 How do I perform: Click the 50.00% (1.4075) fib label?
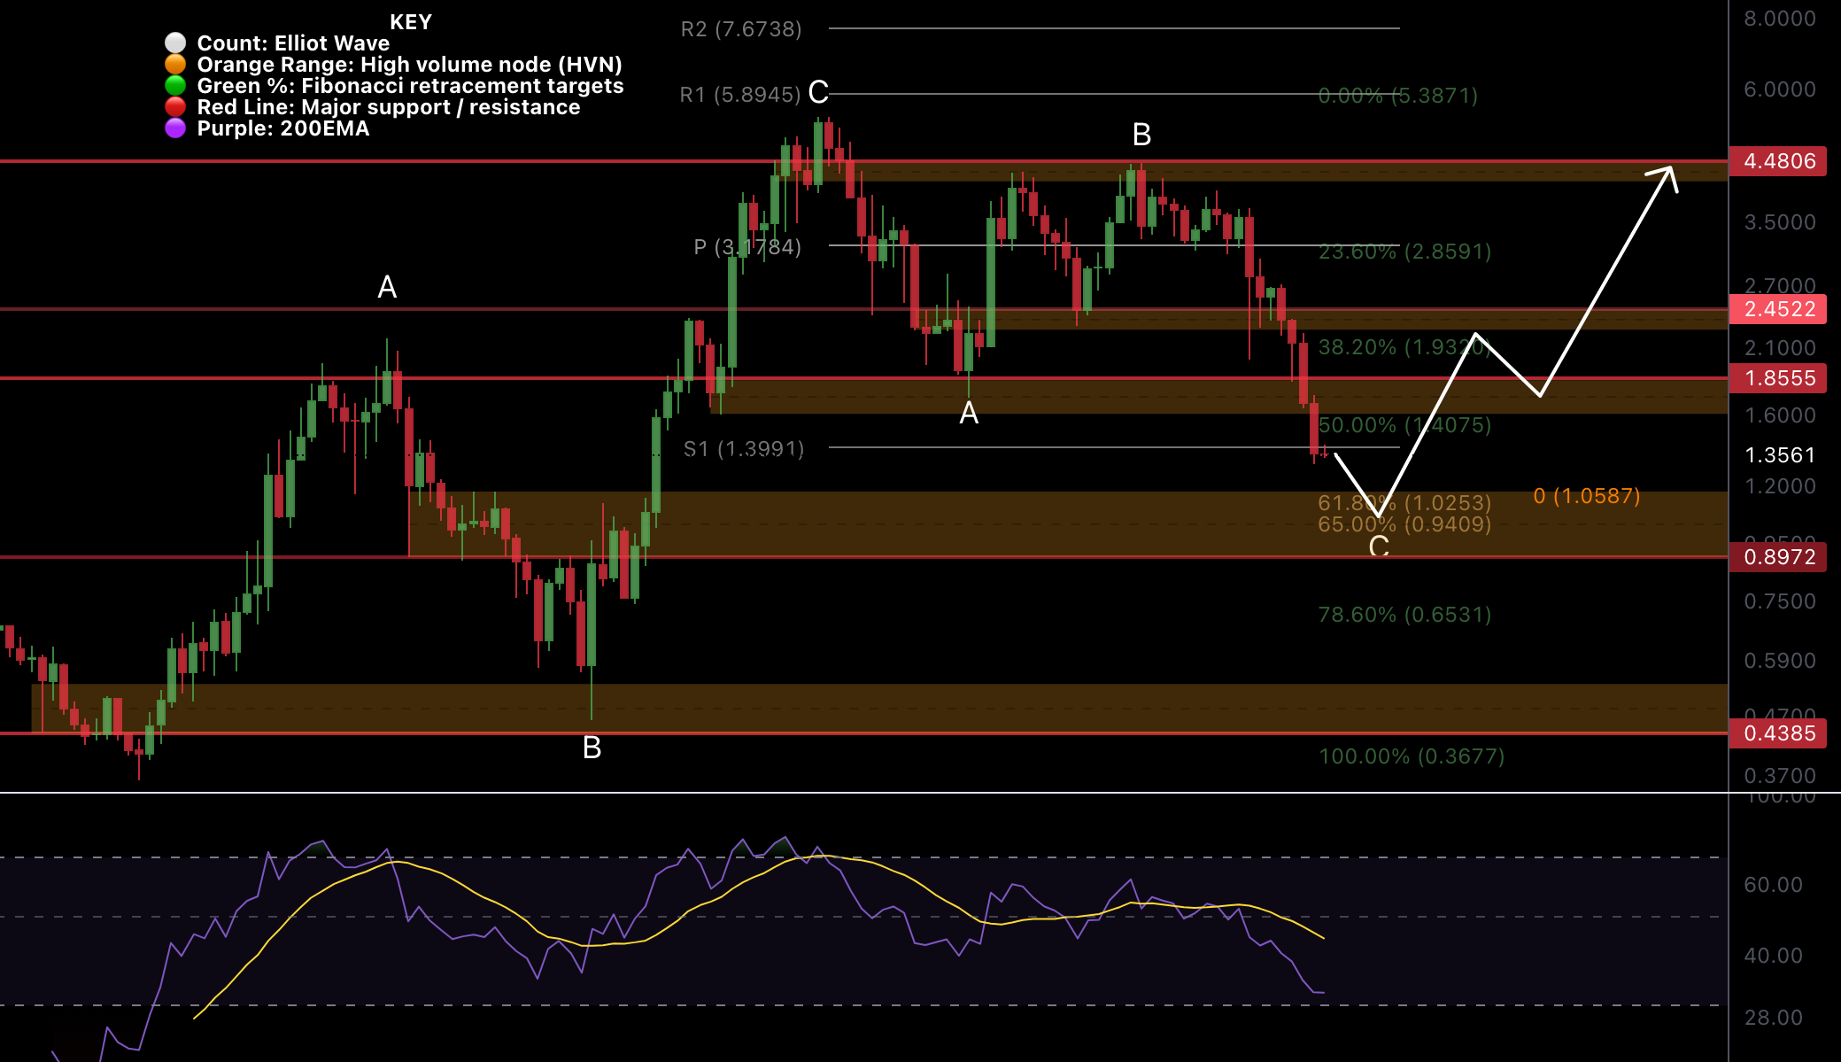[1406, 423]
